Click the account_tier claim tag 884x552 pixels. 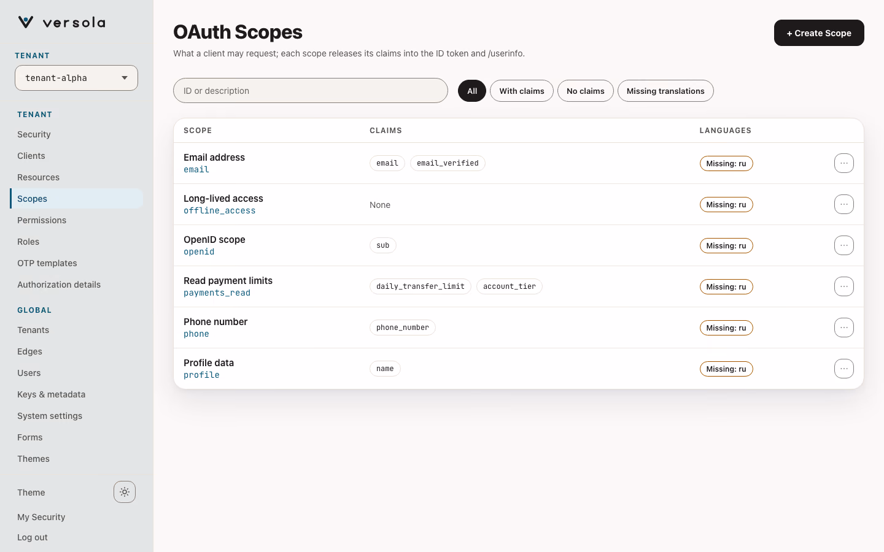(510, 286)
